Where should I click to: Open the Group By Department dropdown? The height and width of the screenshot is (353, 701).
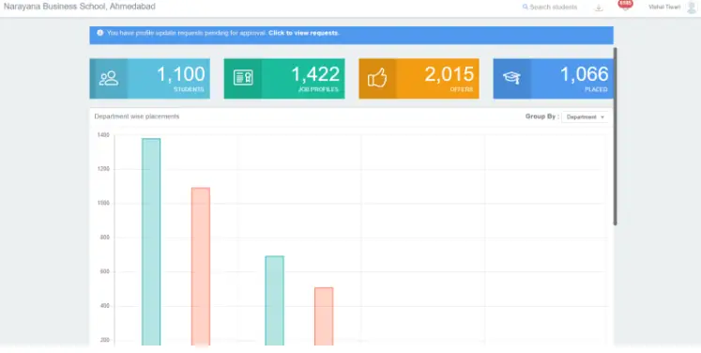(x=585, y=116)
